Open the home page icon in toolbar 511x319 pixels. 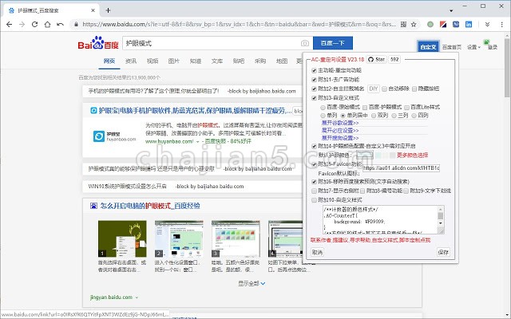click(x=47, y=25)
